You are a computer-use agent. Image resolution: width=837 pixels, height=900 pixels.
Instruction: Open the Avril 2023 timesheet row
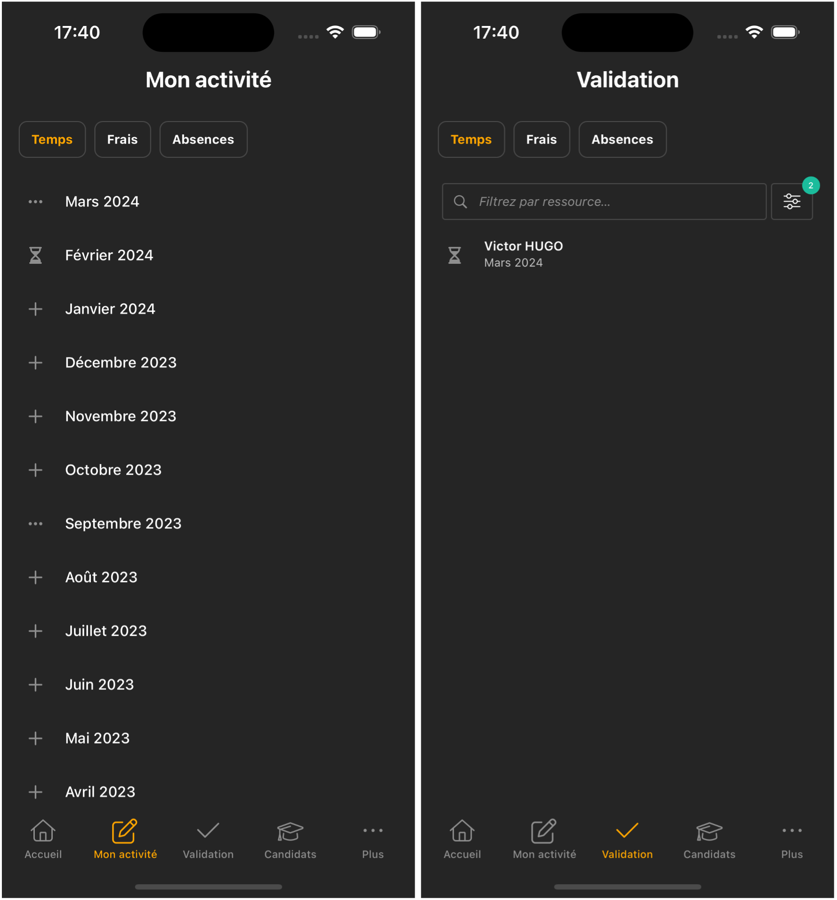tap(208, 793)
